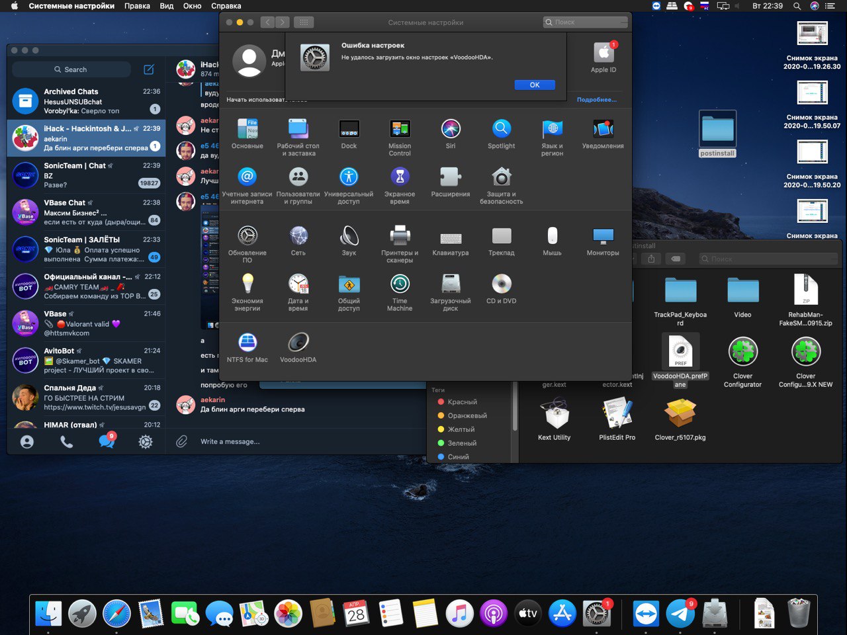Open Мышь preferences
This screenshot has height=635, width=847.
tap(553, 240)
